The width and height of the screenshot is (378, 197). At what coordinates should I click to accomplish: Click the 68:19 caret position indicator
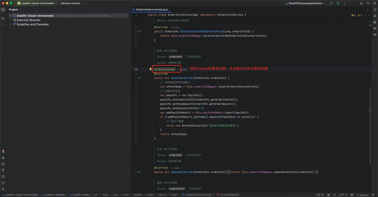click(x=320, y=195)
